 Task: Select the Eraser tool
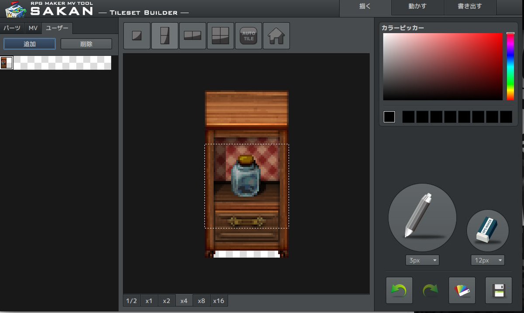(488, 230)
